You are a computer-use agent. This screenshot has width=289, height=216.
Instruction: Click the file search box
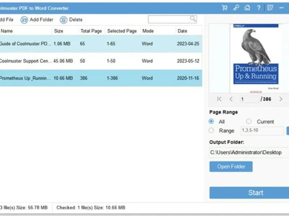(172, 19)
